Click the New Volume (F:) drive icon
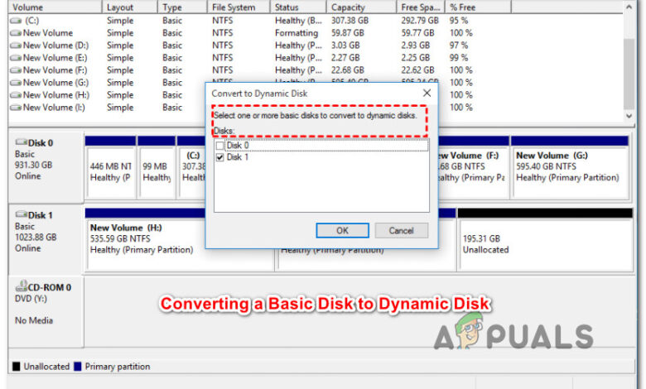 16,70
